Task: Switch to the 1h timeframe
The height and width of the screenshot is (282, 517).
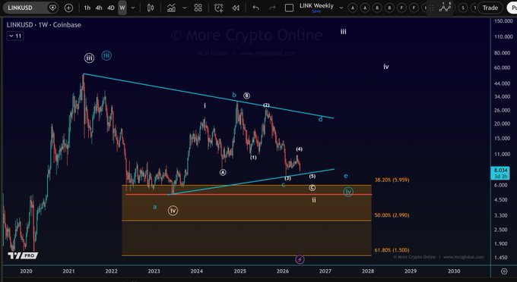Action: tap(87, 8)
